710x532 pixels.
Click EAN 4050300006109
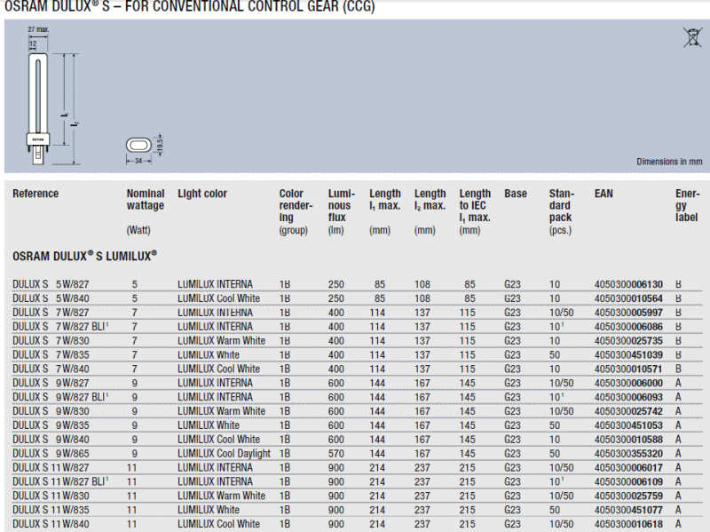click(x=628, y=481)
